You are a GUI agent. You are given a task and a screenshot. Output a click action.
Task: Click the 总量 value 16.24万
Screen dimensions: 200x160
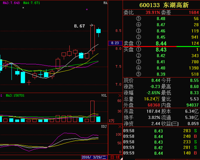pos(152,99)
